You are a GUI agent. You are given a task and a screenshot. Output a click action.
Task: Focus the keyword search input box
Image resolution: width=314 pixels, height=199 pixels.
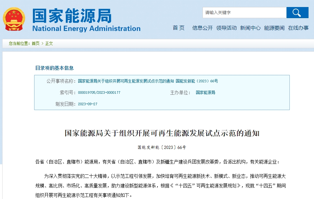(x=244, y=13)
